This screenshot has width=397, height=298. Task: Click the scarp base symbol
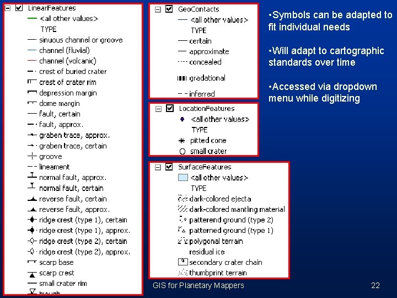tap(32, 262)
